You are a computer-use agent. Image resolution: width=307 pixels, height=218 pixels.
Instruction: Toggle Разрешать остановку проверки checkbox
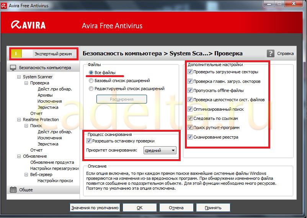pos(89,141)
